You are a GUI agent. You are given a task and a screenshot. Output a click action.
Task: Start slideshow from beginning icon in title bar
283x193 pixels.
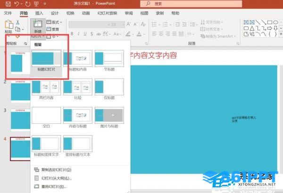36,4
